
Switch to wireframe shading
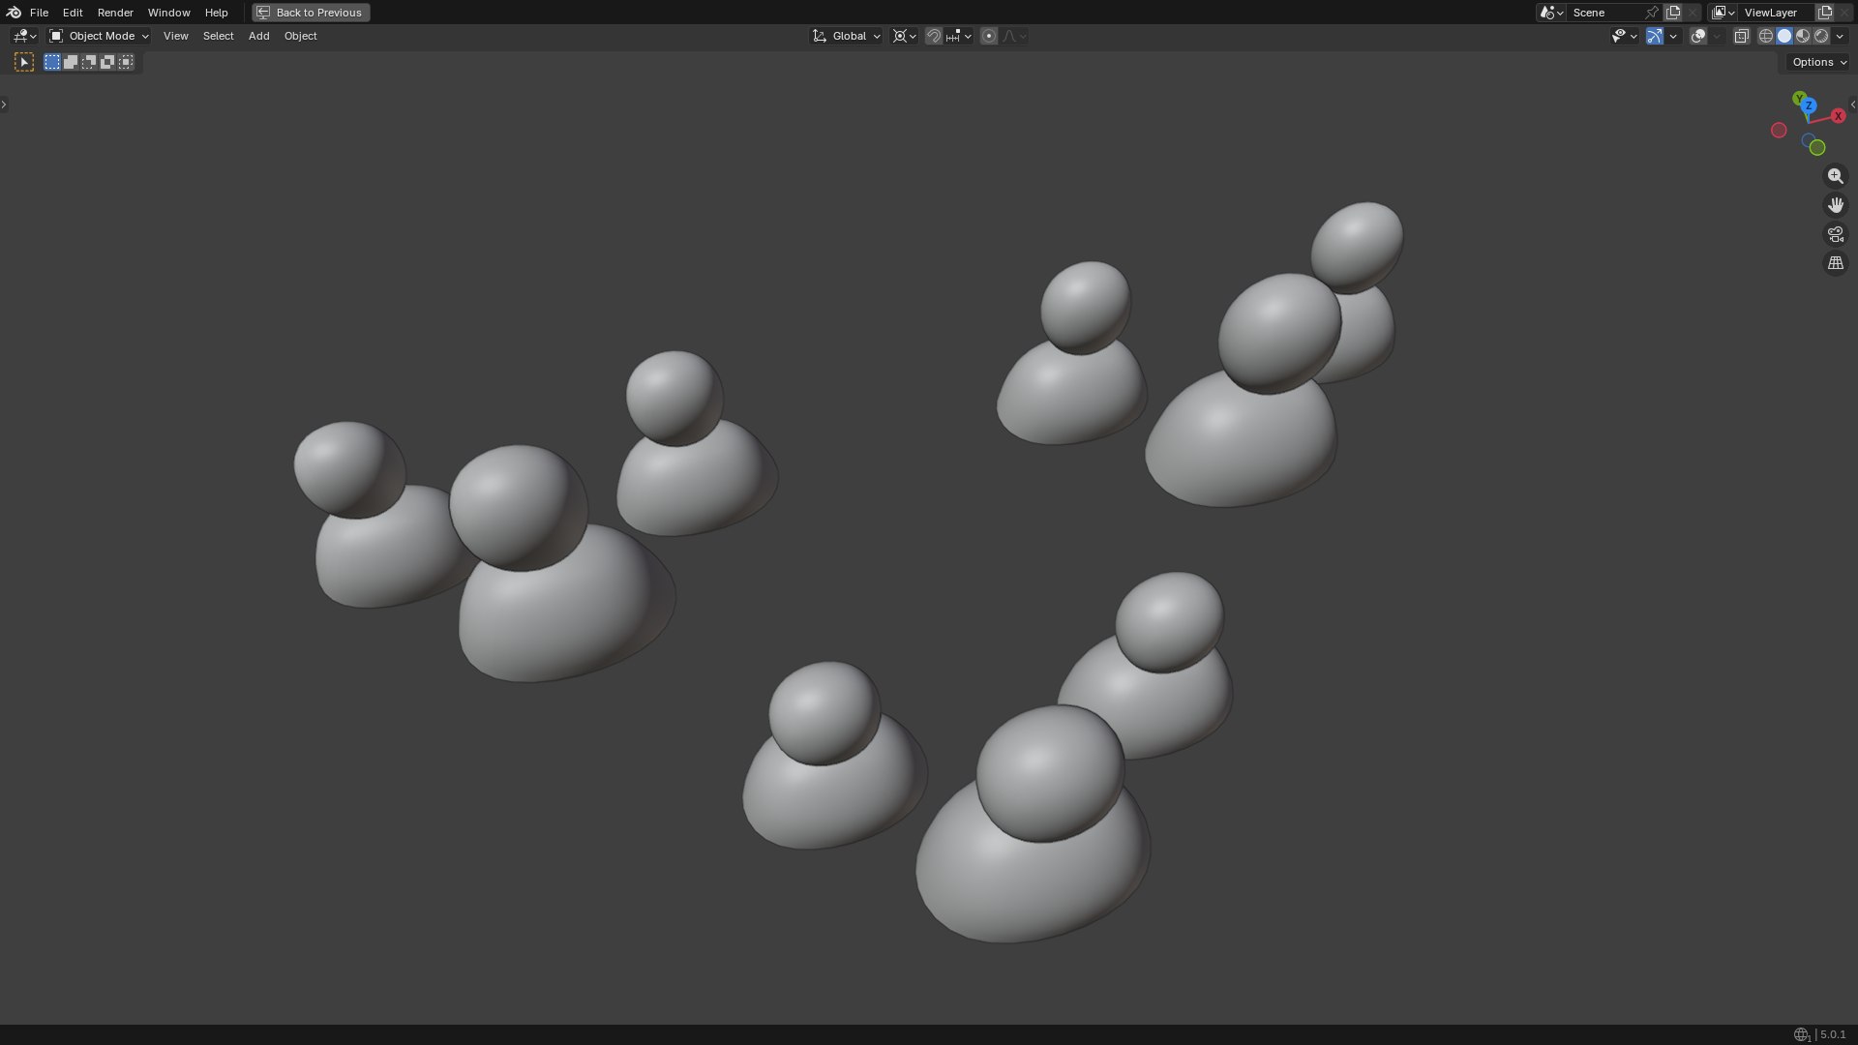click(x=1766, y=36)
